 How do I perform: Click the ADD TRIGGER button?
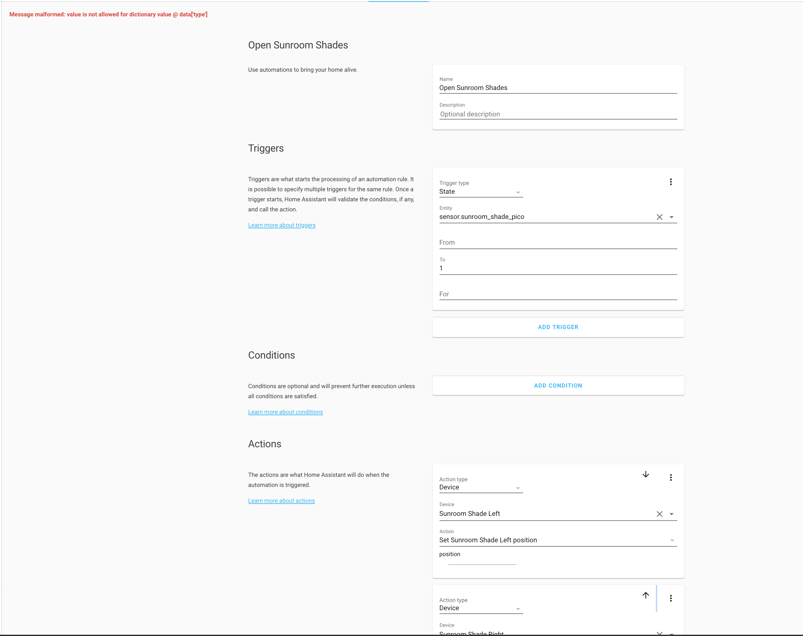click(x=558, y=327)
